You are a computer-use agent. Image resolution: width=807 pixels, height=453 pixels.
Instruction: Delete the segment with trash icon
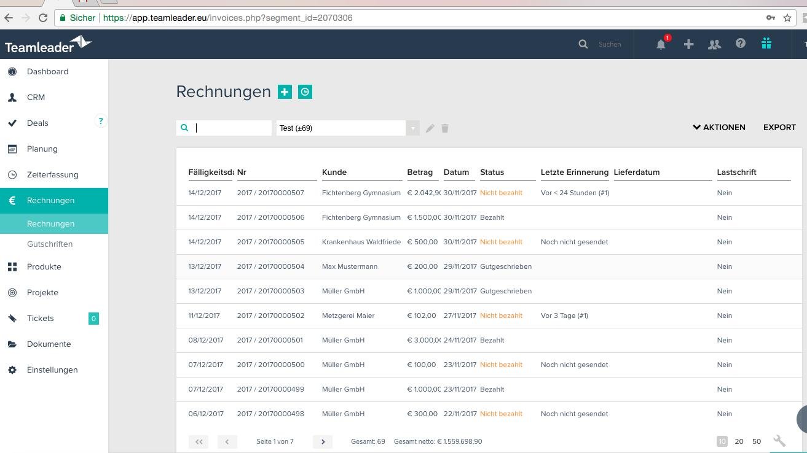(x=445, y=128)
